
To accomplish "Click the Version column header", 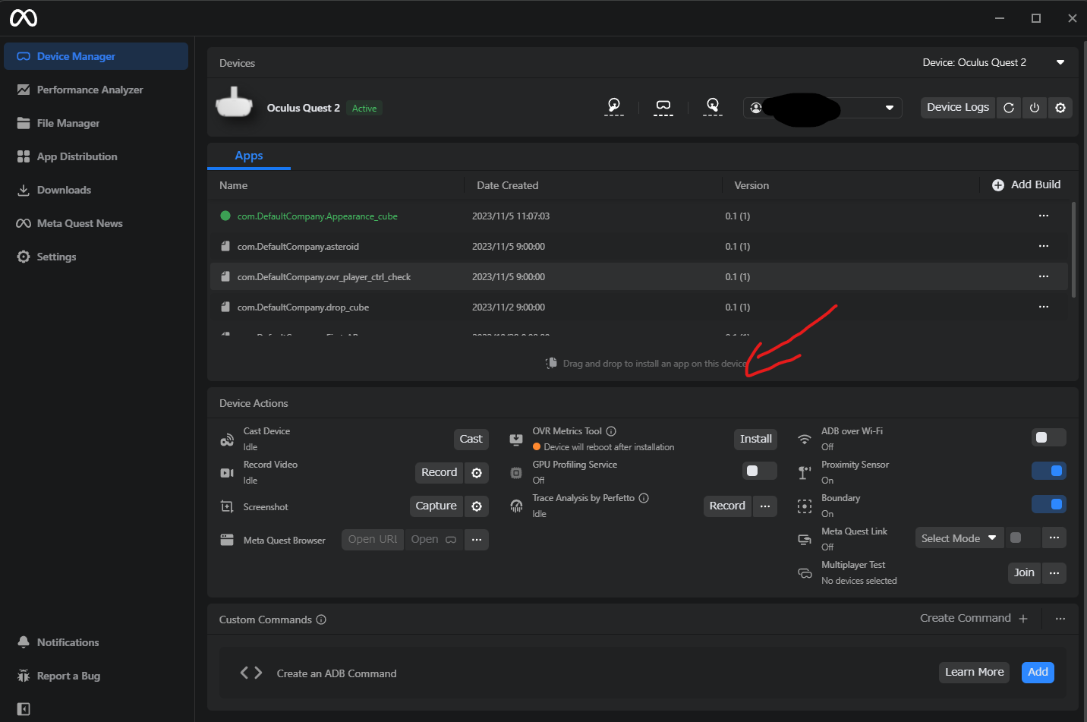I will point(751,185).
